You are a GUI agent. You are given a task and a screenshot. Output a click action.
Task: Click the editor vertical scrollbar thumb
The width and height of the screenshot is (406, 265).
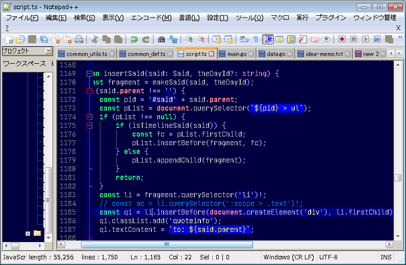pos(398,178)
